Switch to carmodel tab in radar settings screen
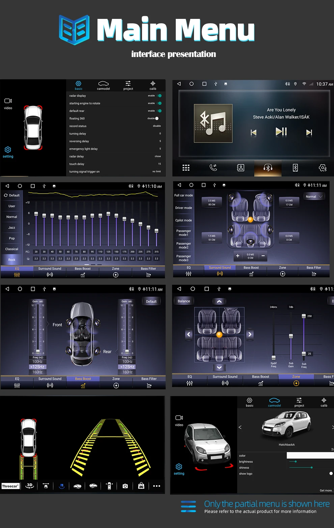 tap(103, 85)
